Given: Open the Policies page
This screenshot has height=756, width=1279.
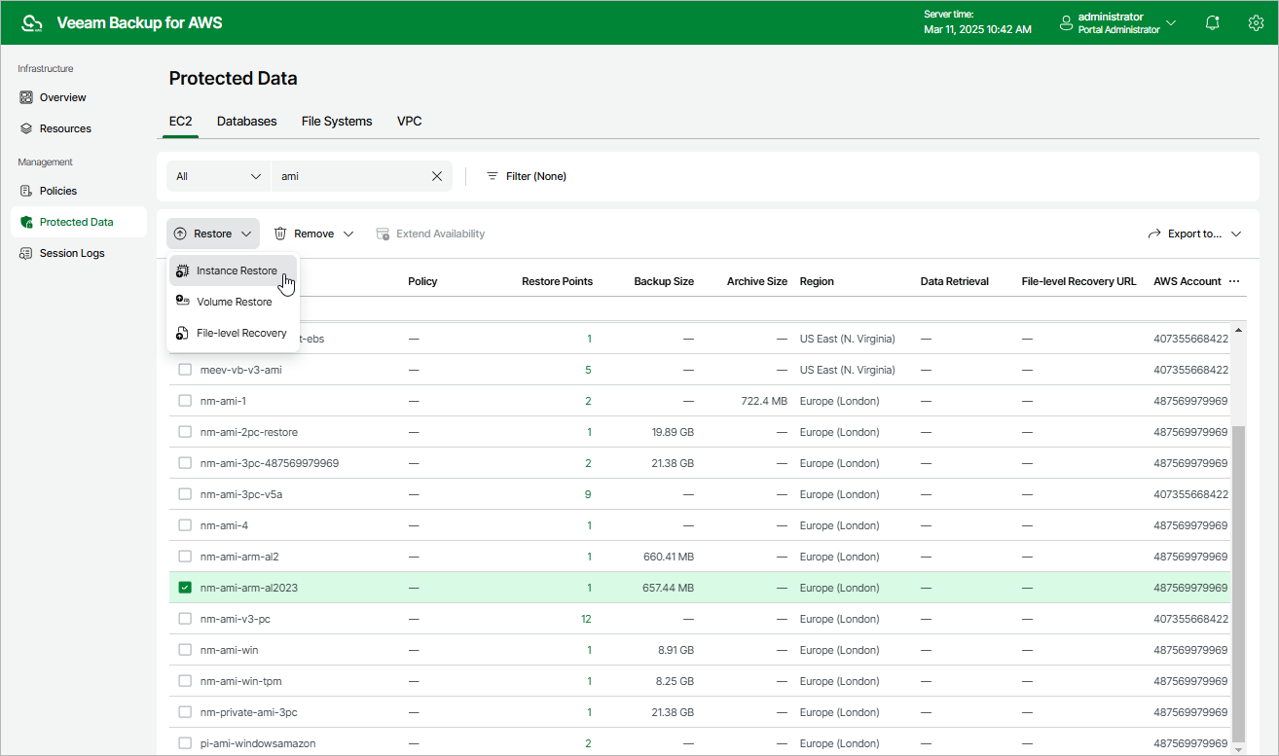Looking at the screenshot, I should [x=57, y=191].
